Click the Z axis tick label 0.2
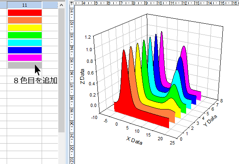The image size is (239, 164). point(93,95)
